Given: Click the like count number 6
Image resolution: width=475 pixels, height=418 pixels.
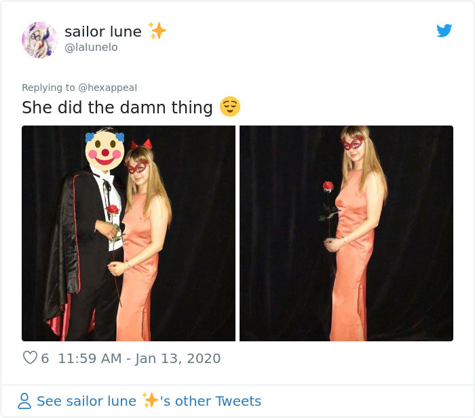Looking at the screenshot, I should 45,358.
